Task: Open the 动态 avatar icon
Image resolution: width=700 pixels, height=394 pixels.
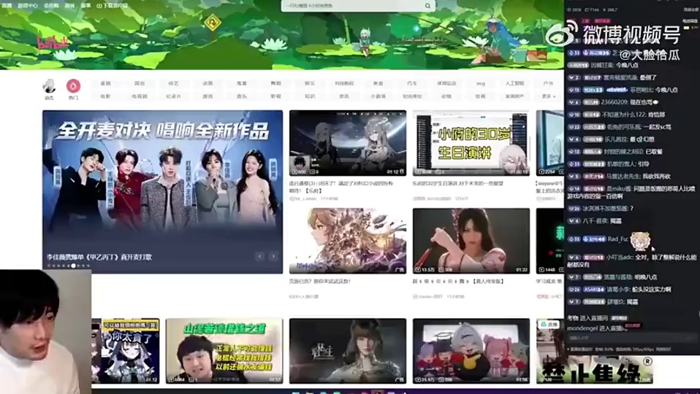Action: 49,85
